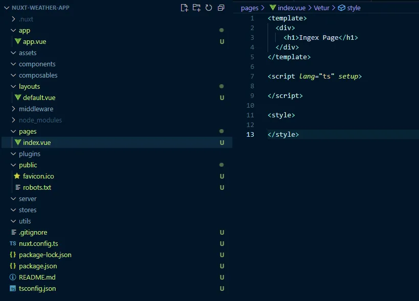Open package-lock.json file
The width and height of the screenshot is (419, 301).
45,255
